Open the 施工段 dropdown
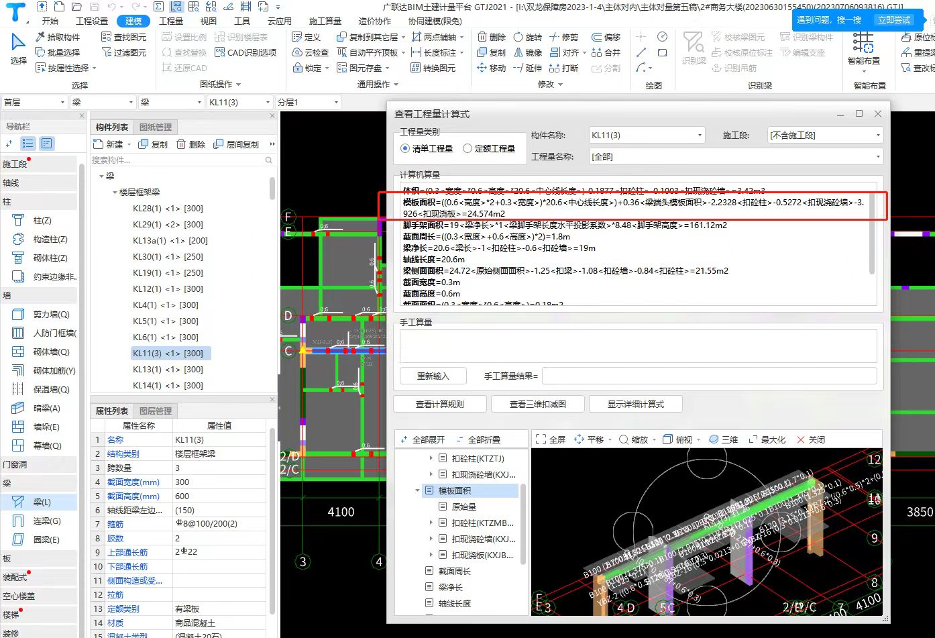 [x=825, y=135]
